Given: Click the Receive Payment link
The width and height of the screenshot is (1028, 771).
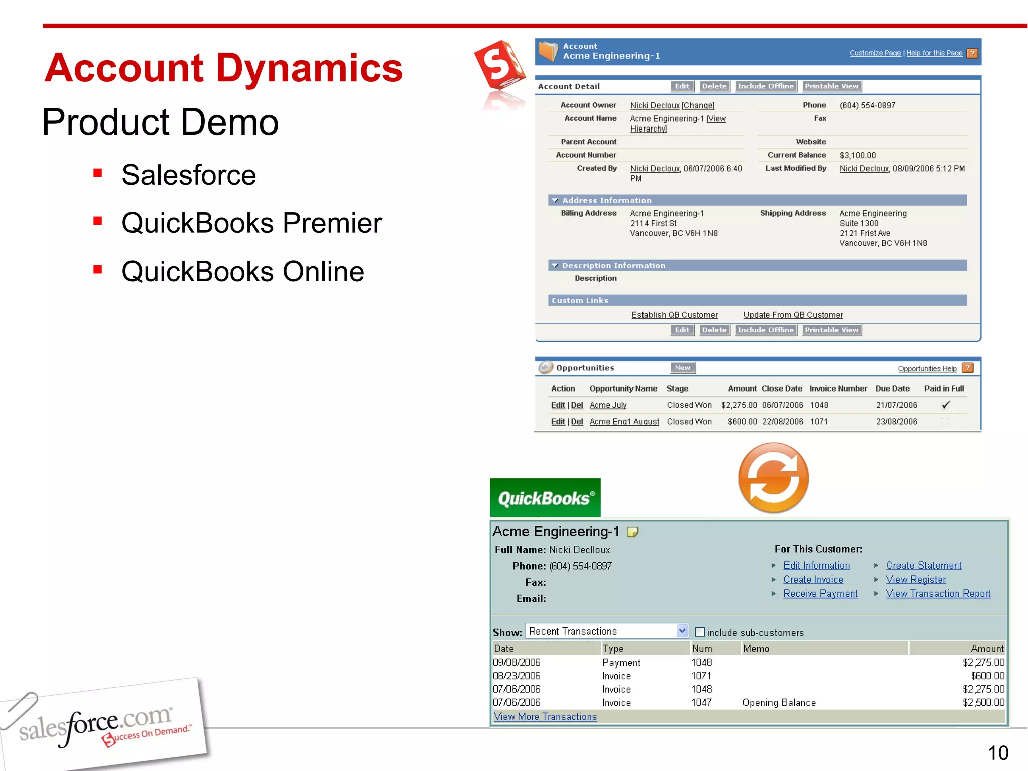Looking at the screenshot, I should coord(821,593).
